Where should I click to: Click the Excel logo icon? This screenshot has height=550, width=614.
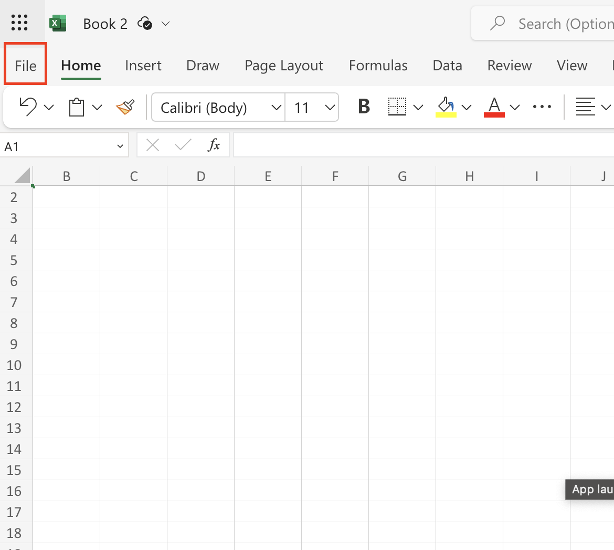point(58,24)
